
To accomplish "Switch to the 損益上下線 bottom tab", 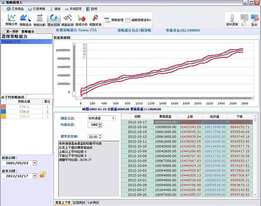I will [63, 203].
